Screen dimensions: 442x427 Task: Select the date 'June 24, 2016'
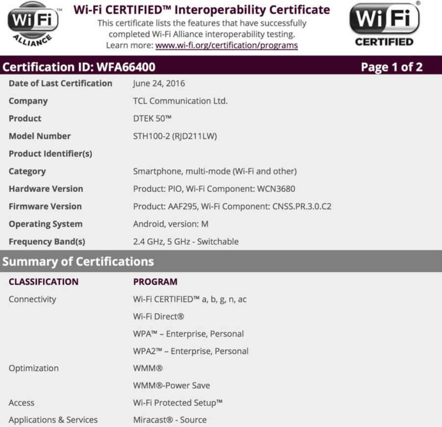point(159,83)
